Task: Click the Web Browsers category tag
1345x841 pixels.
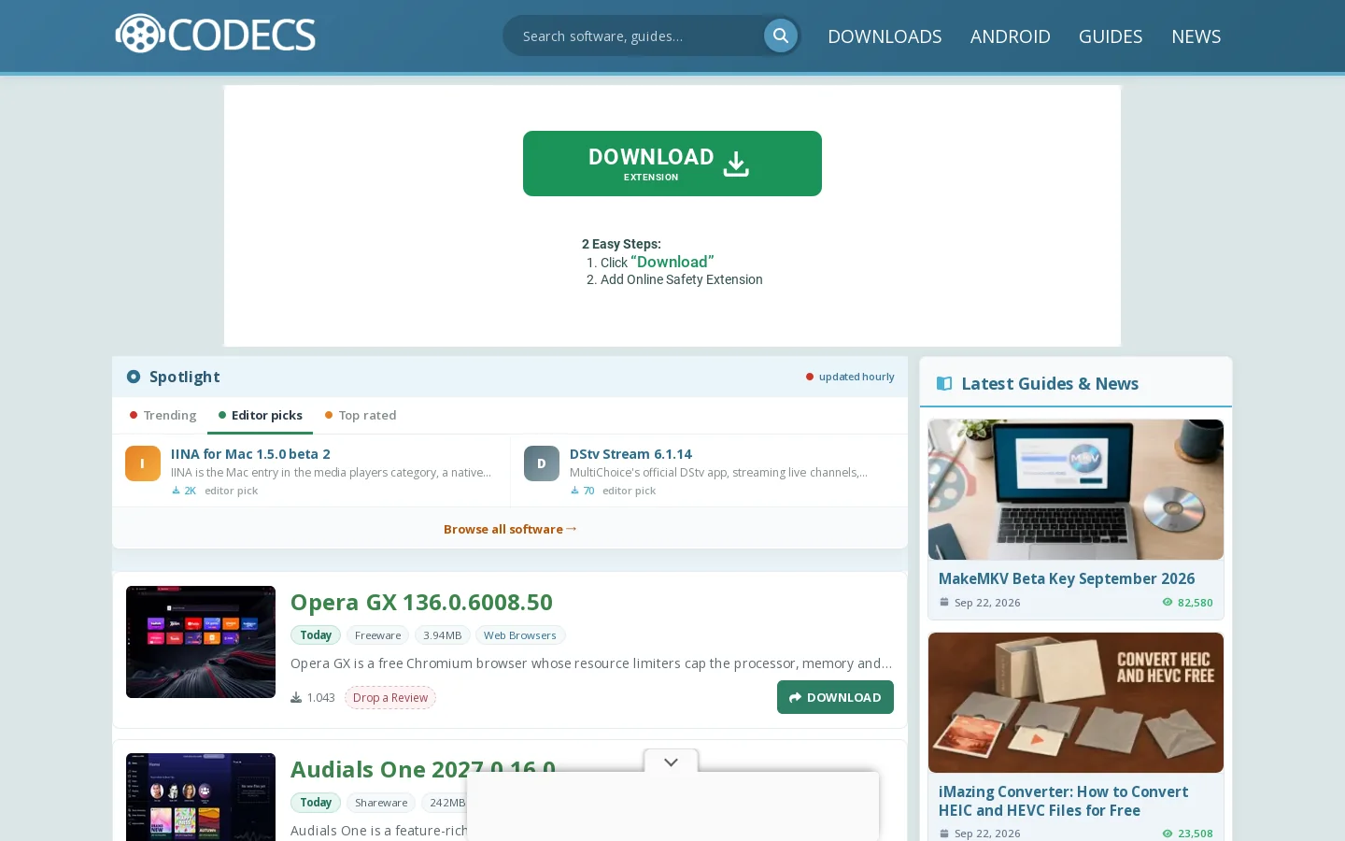Action: (520, 635)
